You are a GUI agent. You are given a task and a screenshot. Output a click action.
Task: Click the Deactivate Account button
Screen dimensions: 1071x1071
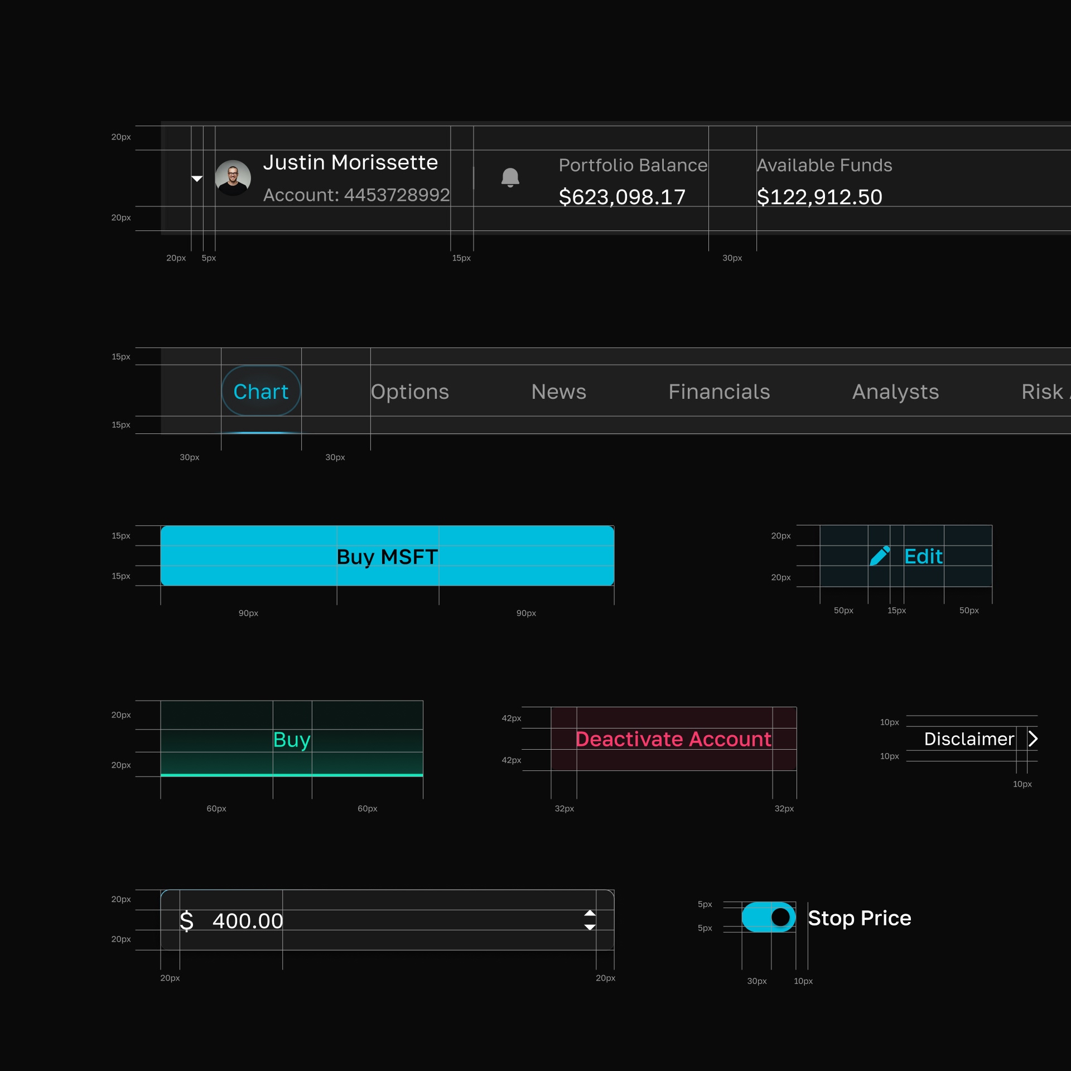(x=673, y=739)
